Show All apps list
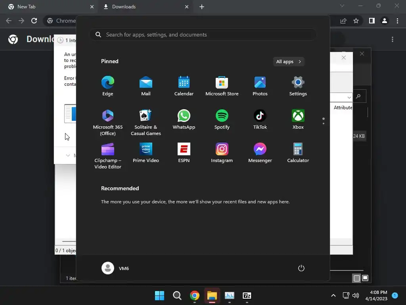Screen dimensions: 406x305 tap(289, 62)
